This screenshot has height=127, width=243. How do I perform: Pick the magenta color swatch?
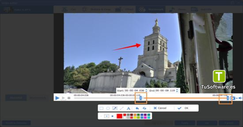145,117
